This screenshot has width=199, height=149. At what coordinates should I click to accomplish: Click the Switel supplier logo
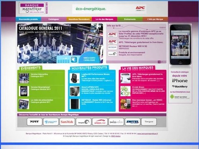[133, 122]
